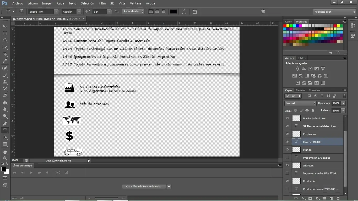Select the Rectangular Marquee tool
The image size is (358, 201).
pos(5,33)
